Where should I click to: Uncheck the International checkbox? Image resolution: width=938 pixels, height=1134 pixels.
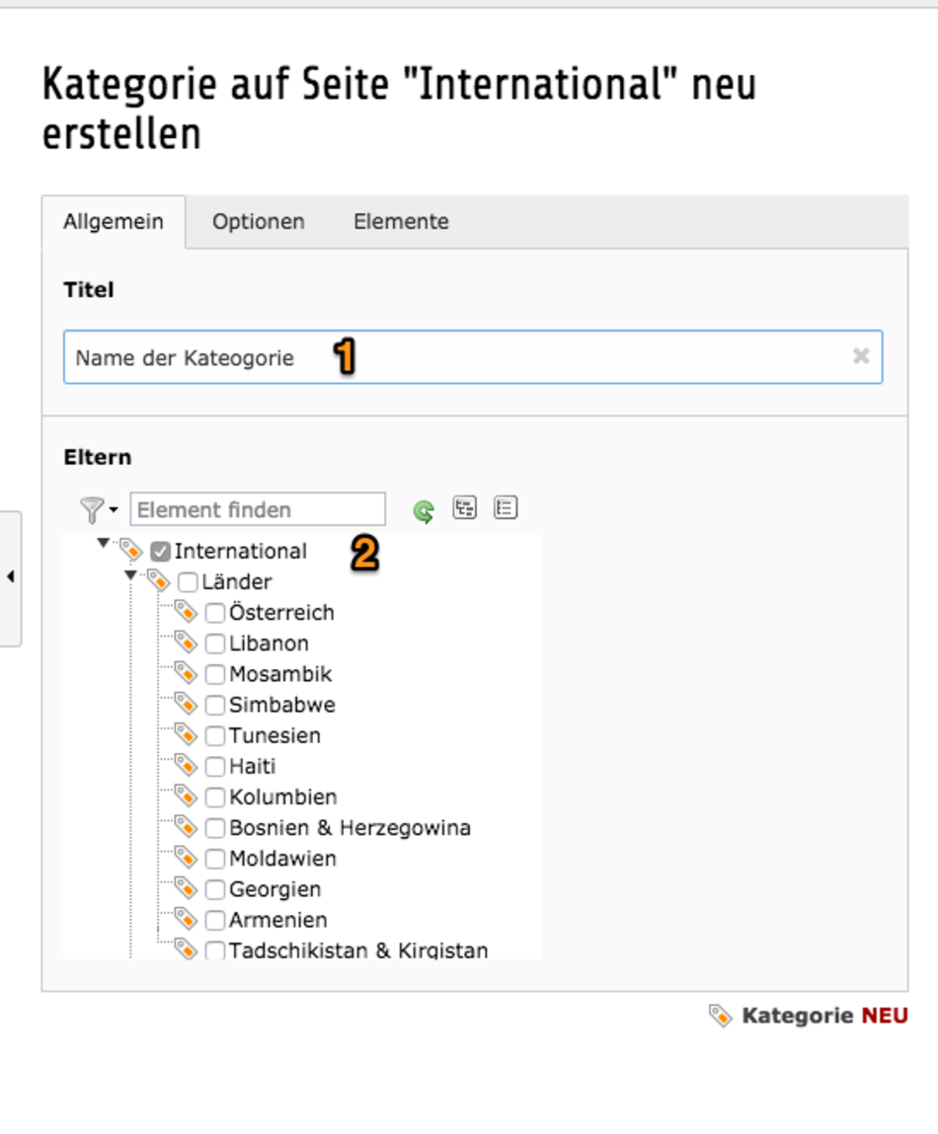tap(160, 552)
